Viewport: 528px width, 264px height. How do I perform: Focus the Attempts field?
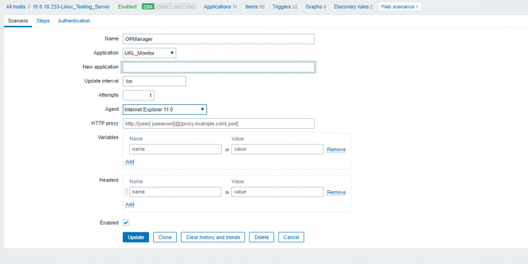pos(139,95)
